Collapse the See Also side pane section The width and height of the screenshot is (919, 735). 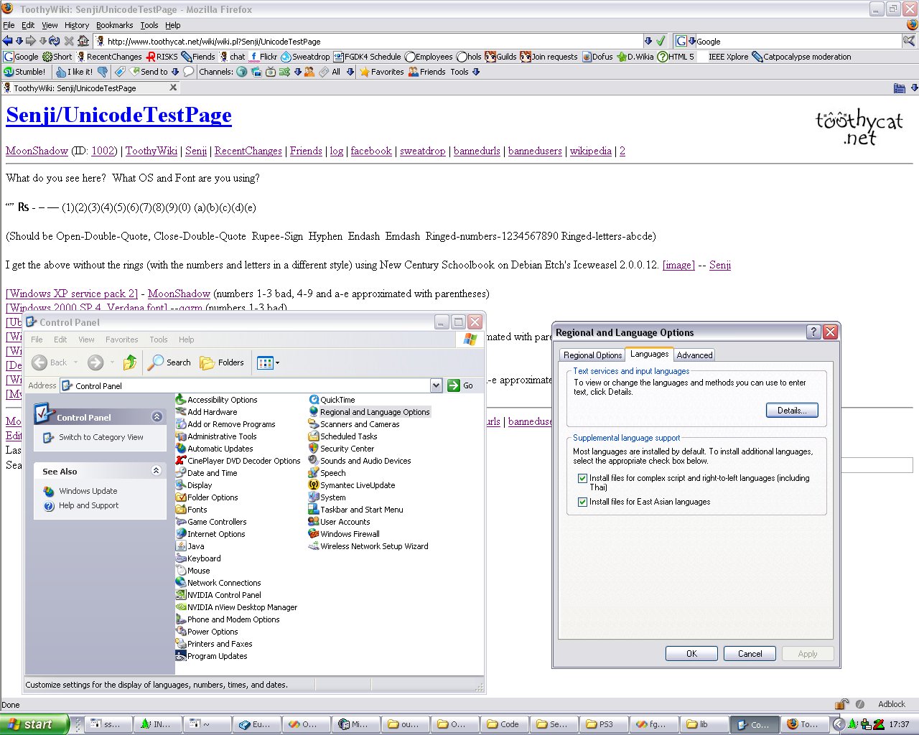pos(157,471)
